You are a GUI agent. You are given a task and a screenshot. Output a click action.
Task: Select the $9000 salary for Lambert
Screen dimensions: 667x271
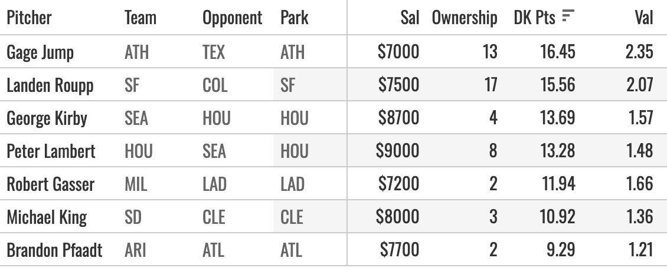pyautogui.click(x=397, y=151)
